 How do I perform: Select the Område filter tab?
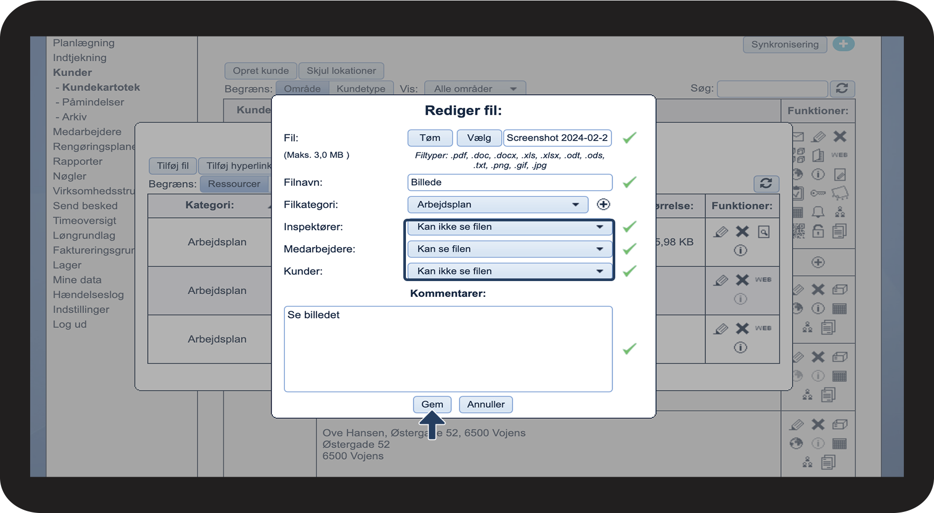(x=302, y=89)
